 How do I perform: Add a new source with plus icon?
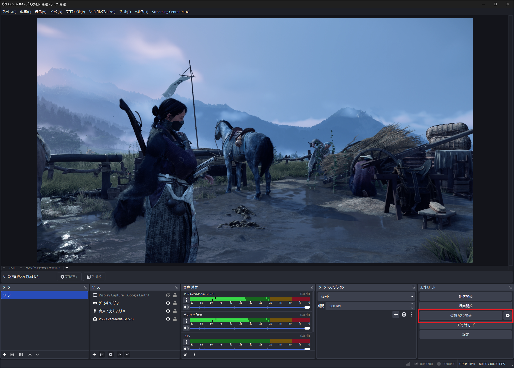(94, 354)
